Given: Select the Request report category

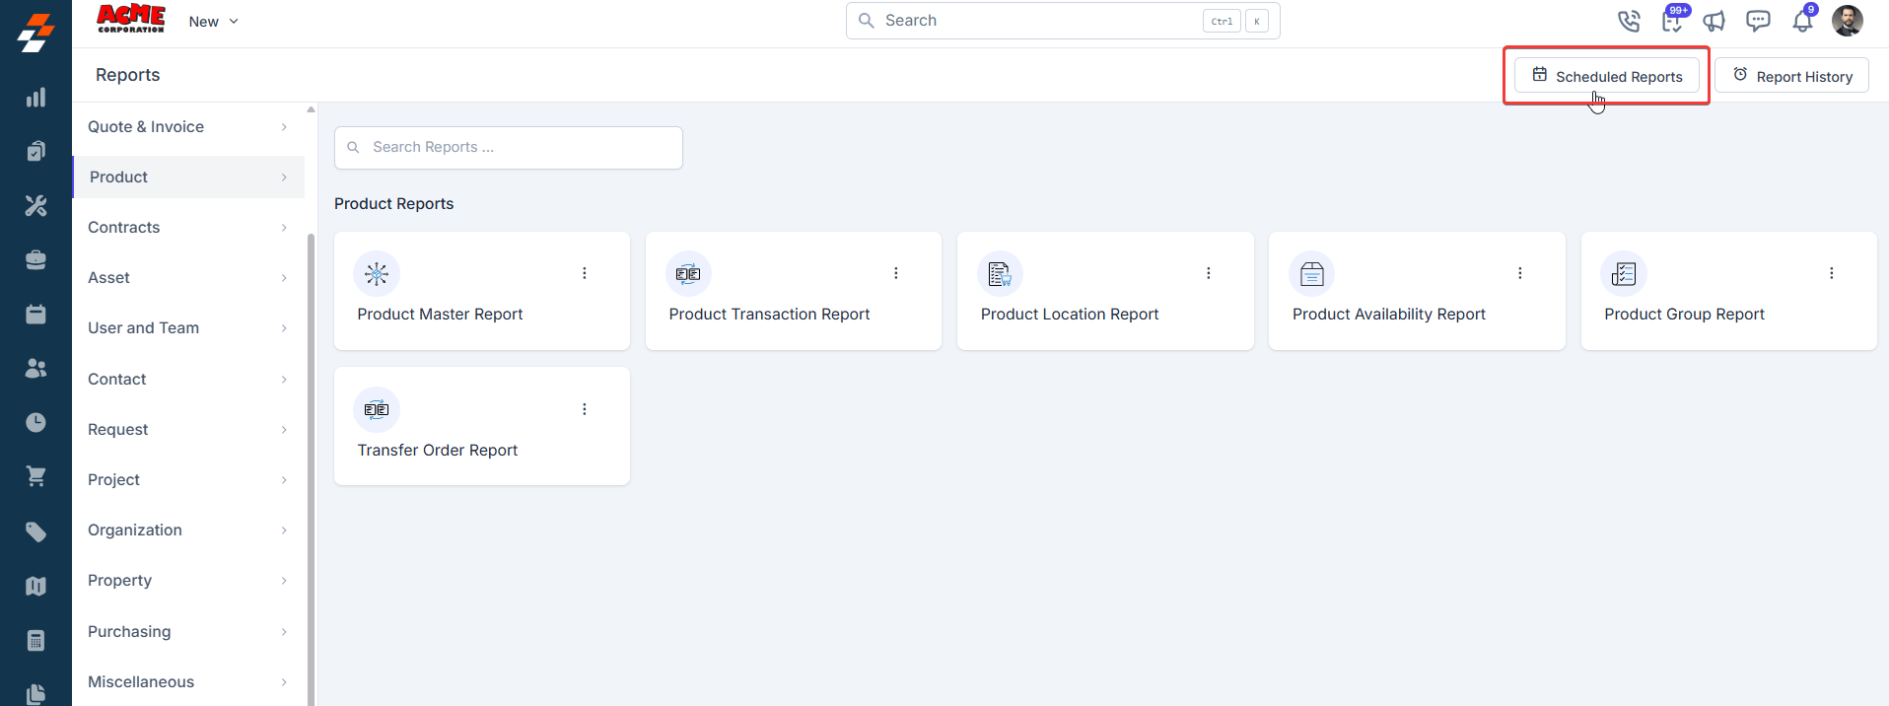Looking at the screenshot, I should [188, 430].
